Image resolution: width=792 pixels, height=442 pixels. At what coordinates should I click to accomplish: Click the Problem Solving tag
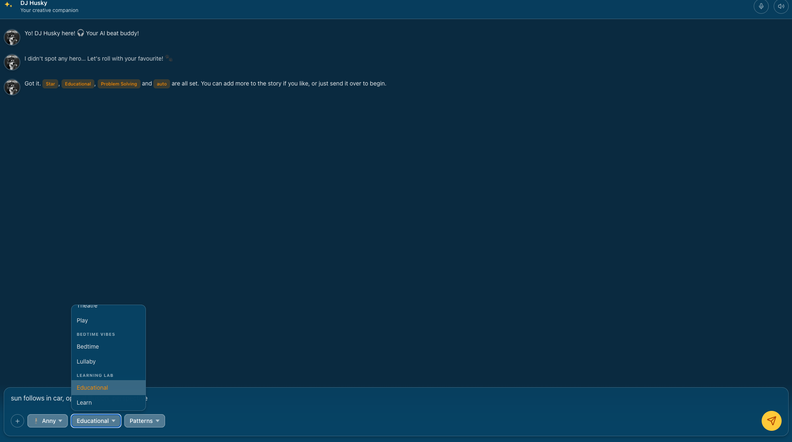(119, 84)
